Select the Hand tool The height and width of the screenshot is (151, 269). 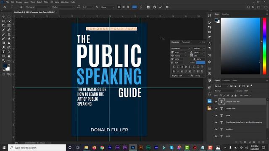point(9,56)
